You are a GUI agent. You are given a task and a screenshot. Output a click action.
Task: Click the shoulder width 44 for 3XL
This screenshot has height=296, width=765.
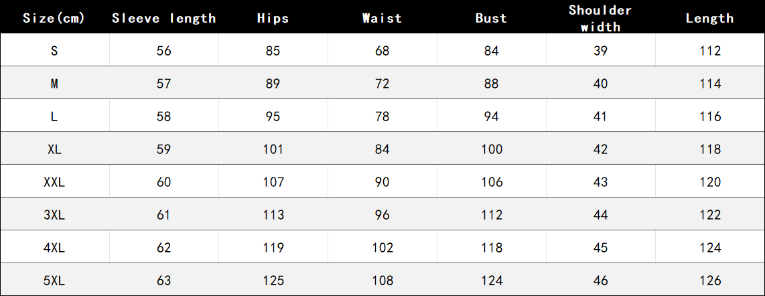tap(600, 215)
